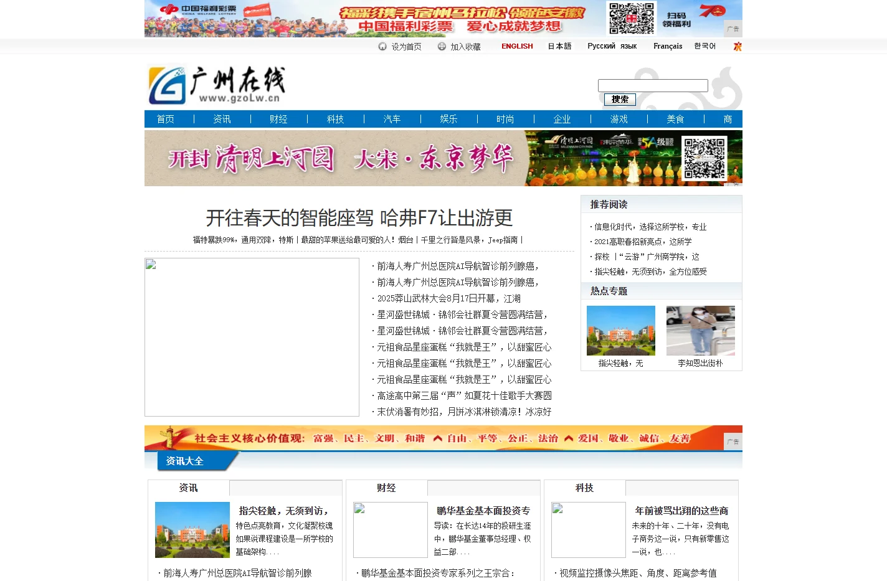This screenshot has width=887, height=581.
Task: Click the 开封清明上河园 banner ad
Action: point(443,158)
